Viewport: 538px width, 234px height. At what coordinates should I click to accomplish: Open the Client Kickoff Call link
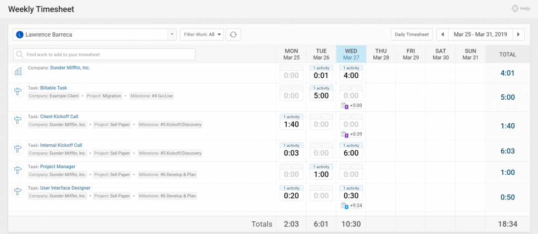(59, 117)
